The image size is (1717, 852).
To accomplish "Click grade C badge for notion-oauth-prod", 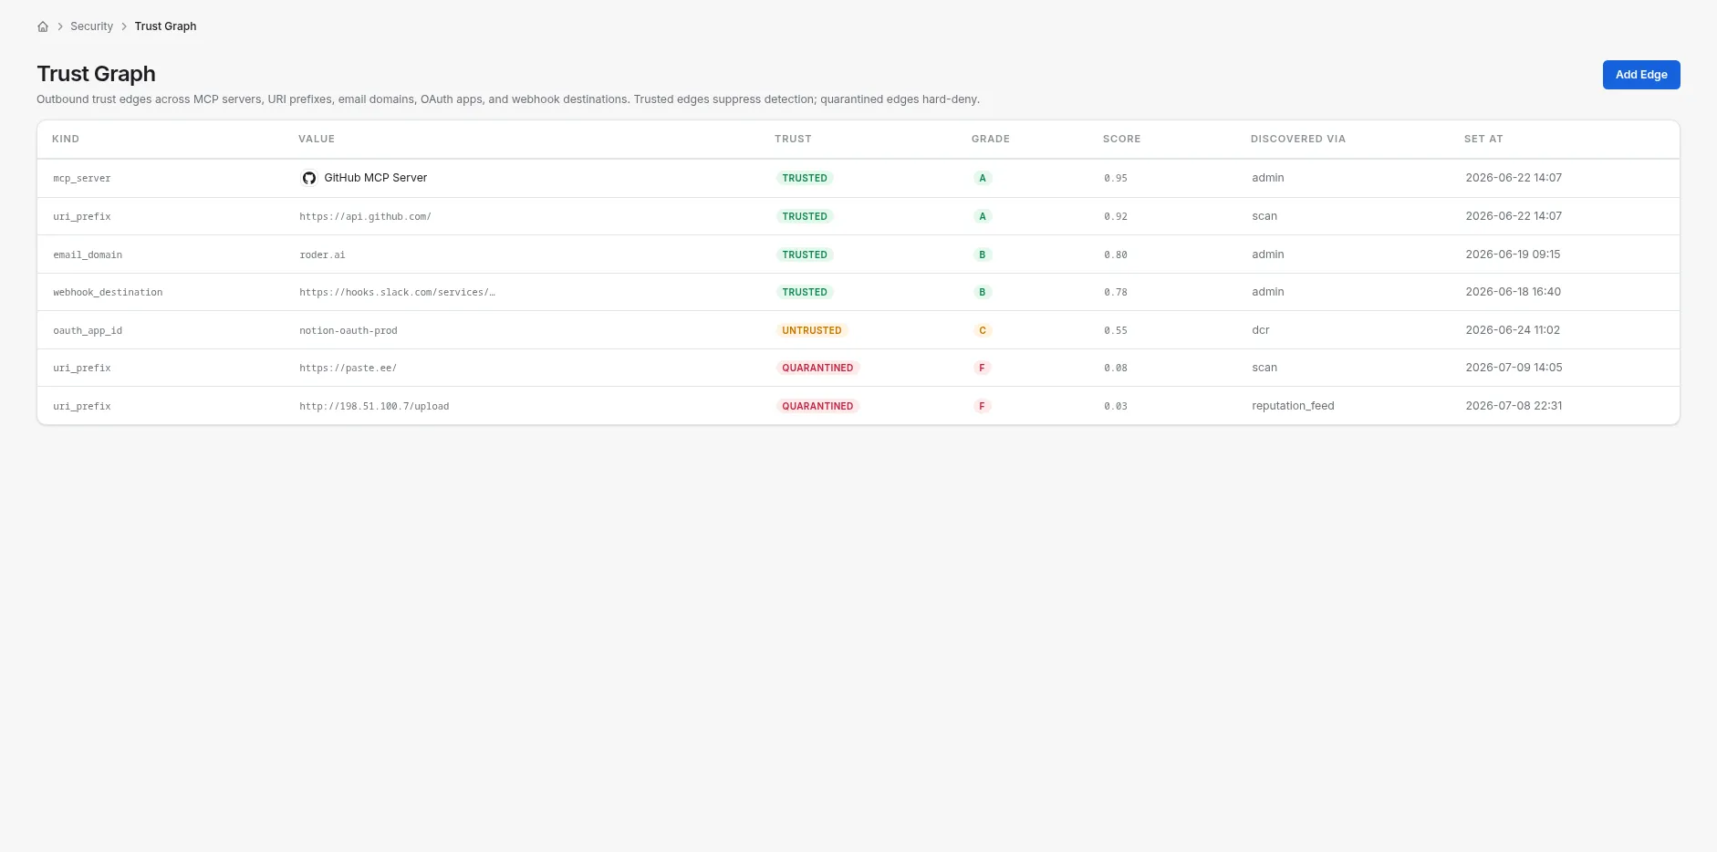I will (983, 330).
